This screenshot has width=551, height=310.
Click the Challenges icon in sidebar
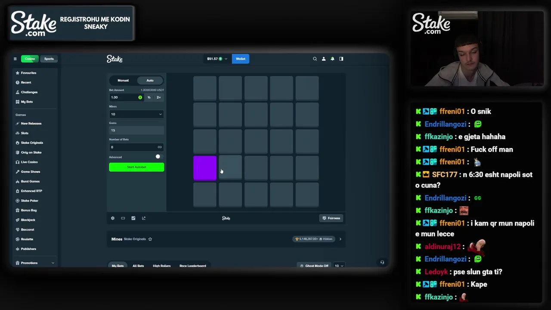(x=18, y=92)
